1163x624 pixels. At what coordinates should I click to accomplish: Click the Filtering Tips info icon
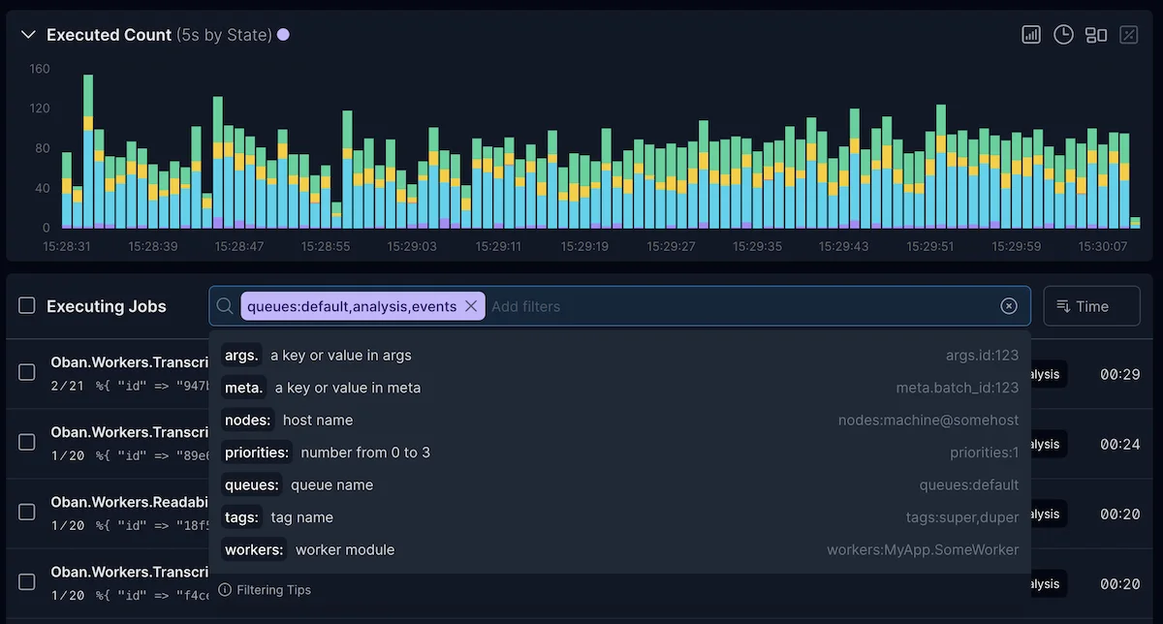[x=226, y=589]
